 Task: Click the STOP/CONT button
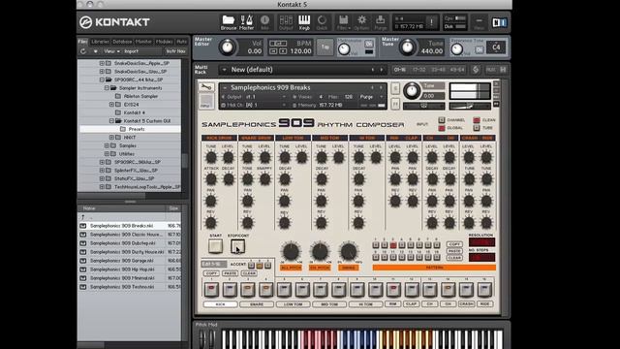(237, 246)
